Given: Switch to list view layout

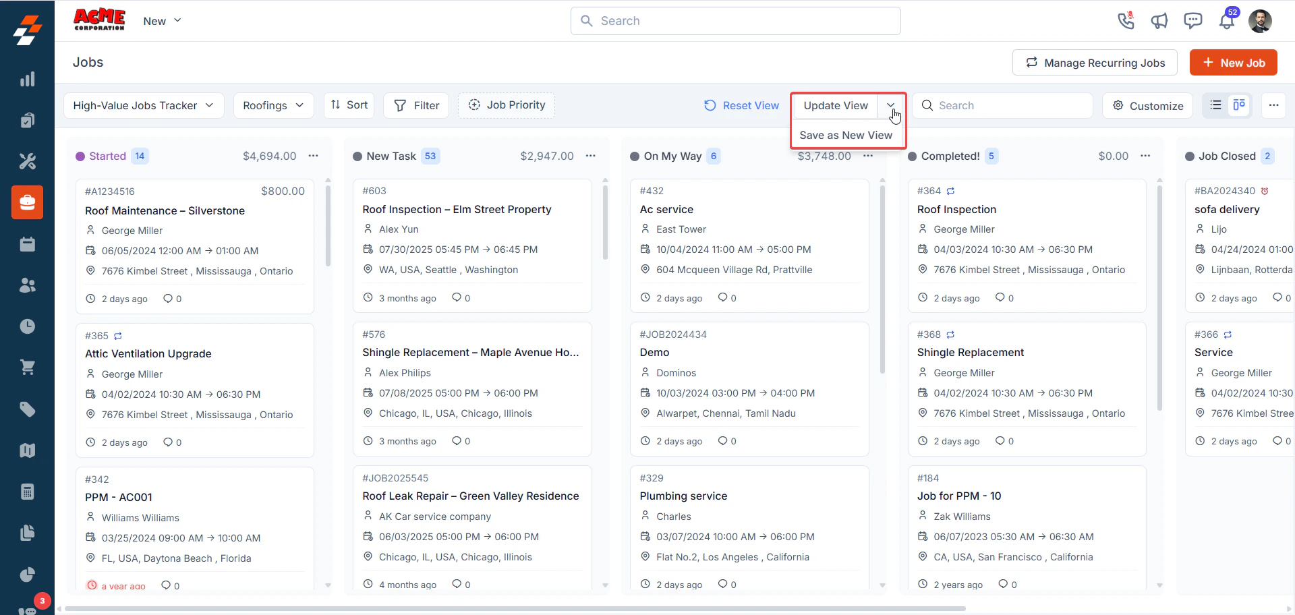Looking at the screenshot, I should [1215, 105].
